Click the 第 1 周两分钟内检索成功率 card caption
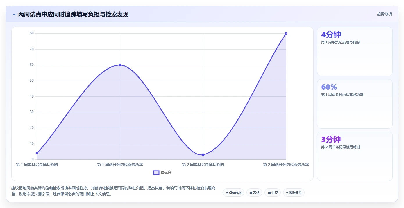The width and height of the screenshot is (404, 208). 342,95
